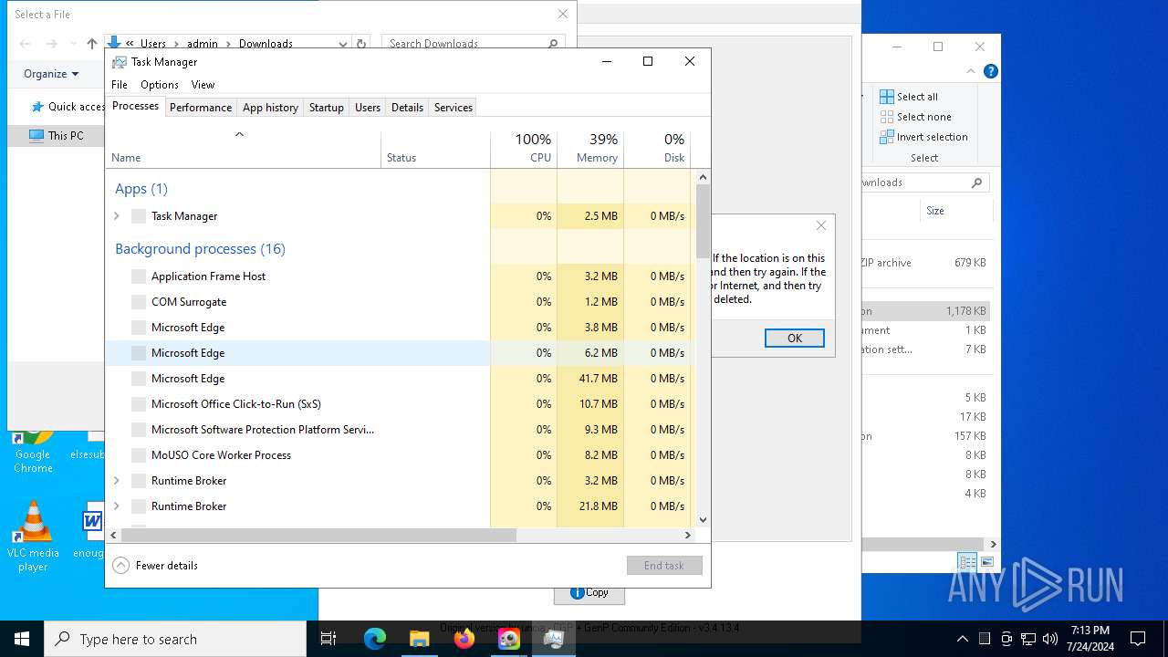Switch to the Details tab

pyautogui.click(x=407, y=107)
